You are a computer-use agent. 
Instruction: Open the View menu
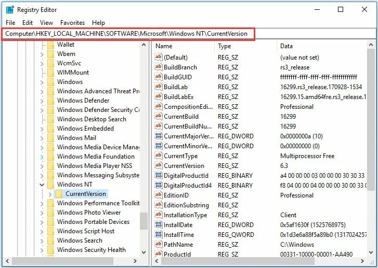(46, 23)
